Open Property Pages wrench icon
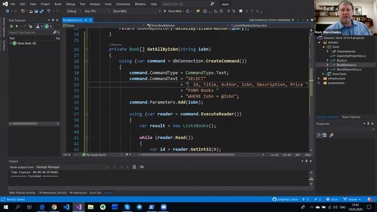The image size is (377, 212). point(331,135)
